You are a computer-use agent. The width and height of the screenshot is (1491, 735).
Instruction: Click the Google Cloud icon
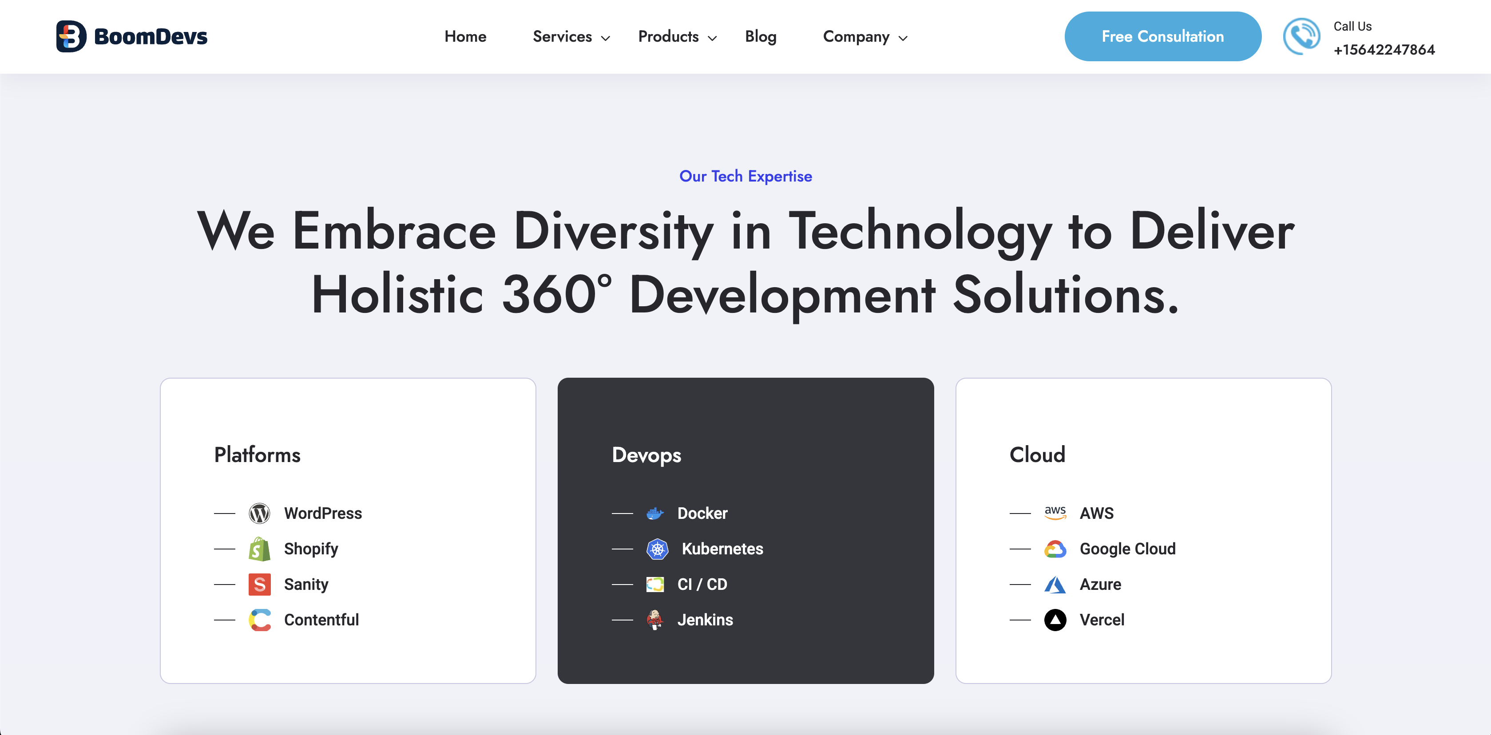tap(1055, 549)
